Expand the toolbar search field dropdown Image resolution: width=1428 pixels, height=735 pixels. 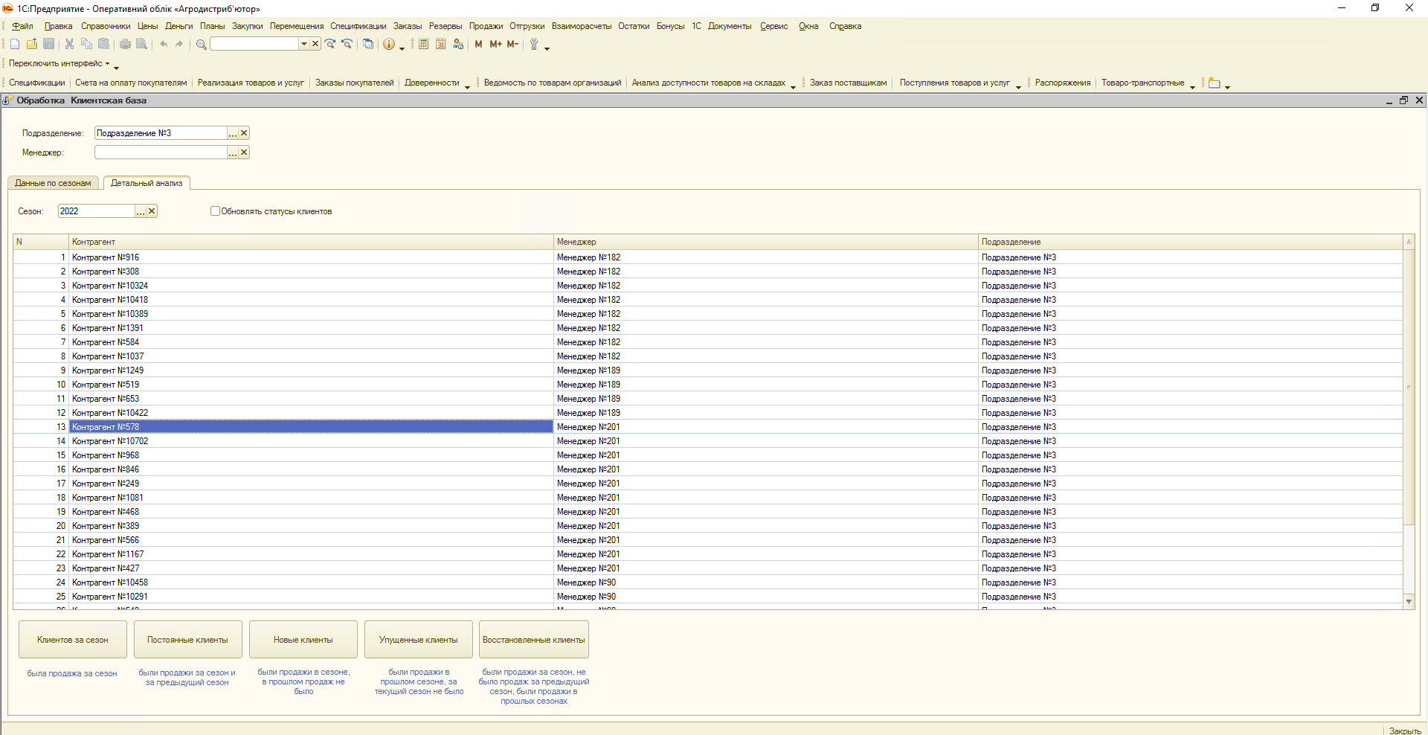pyautogui.click(x=303, y=45)
